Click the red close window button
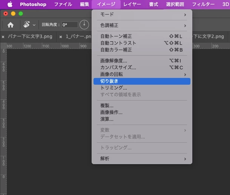Screen dimensions: 230x195 tap(6, 14)
